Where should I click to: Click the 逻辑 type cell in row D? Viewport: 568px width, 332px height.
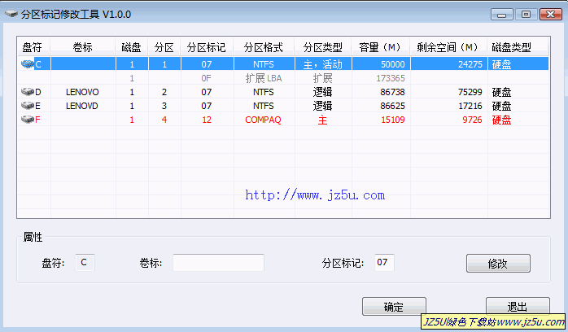coord(322,92)
